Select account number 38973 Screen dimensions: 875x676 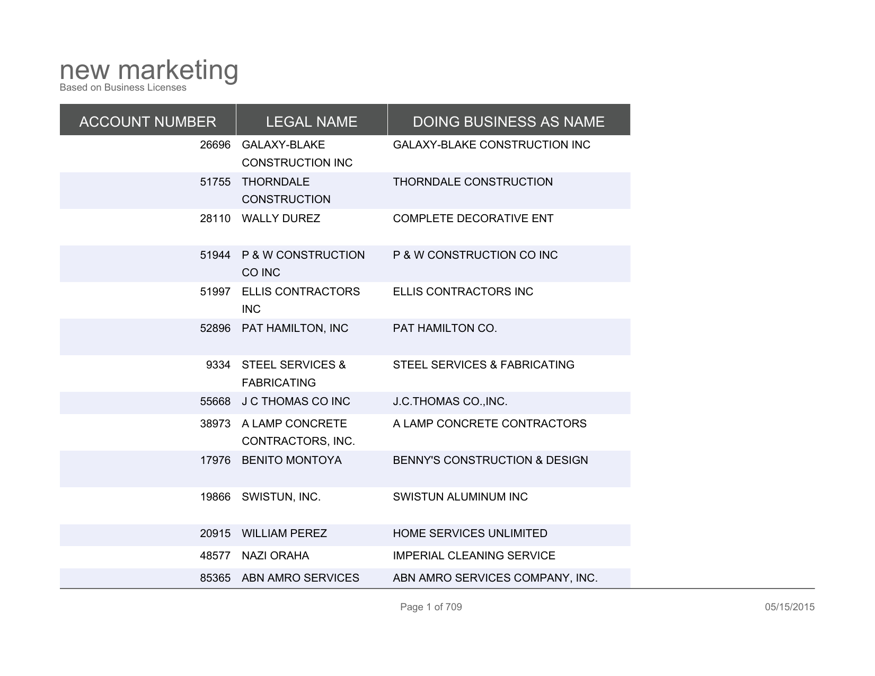215,424
